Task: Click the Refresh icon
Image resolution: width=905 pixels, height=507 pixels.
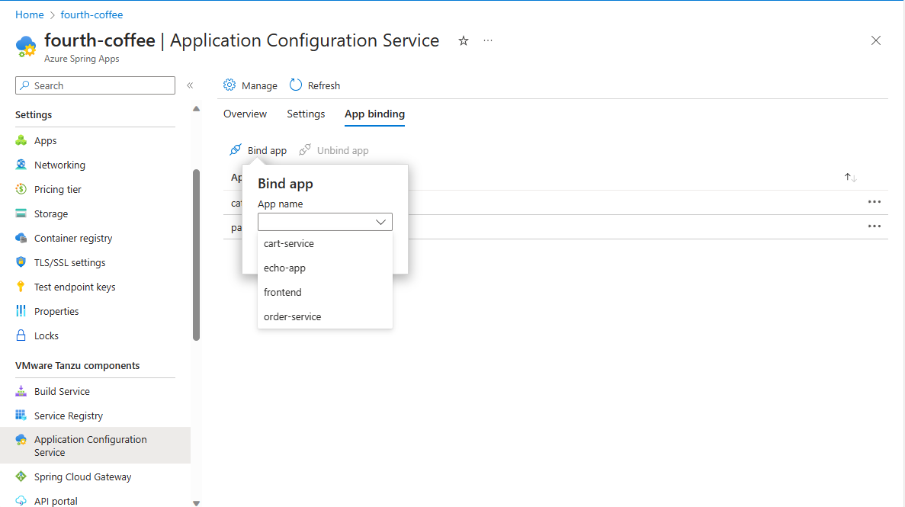Action: [x=296, y=85]
